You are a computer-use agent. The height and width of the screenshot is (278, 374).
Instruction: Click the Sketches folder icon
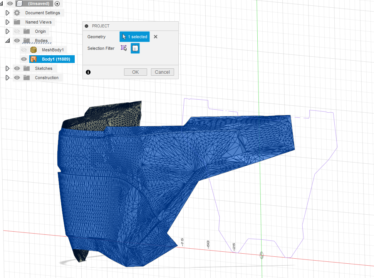[27, 68]
